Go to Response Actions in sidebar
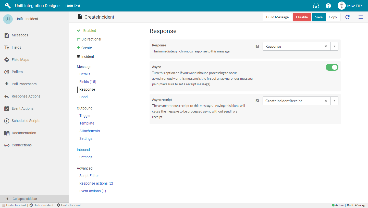Screen dimensions: 368x208 pyautogui.click(x=26, y=96)
